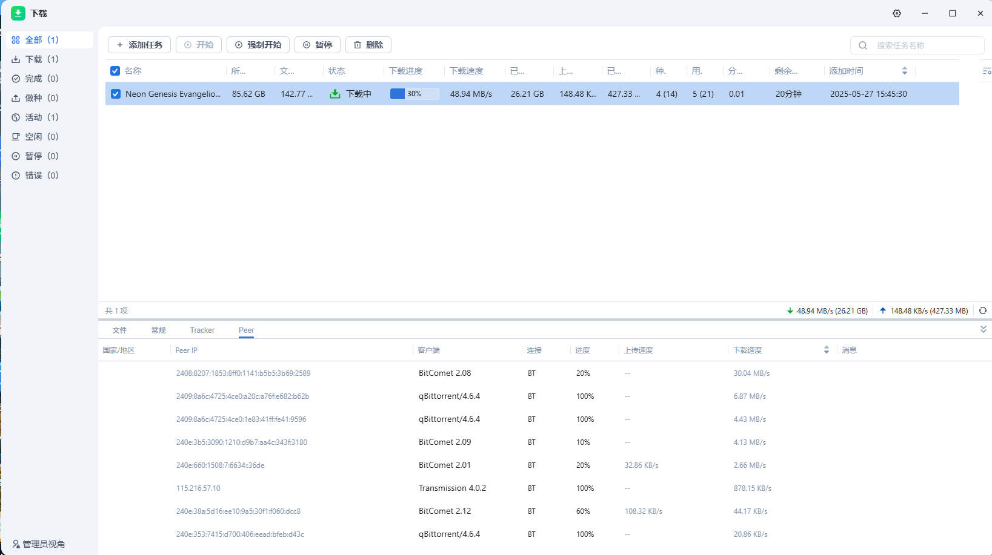Click the search magnifier icon

(863, 45)
